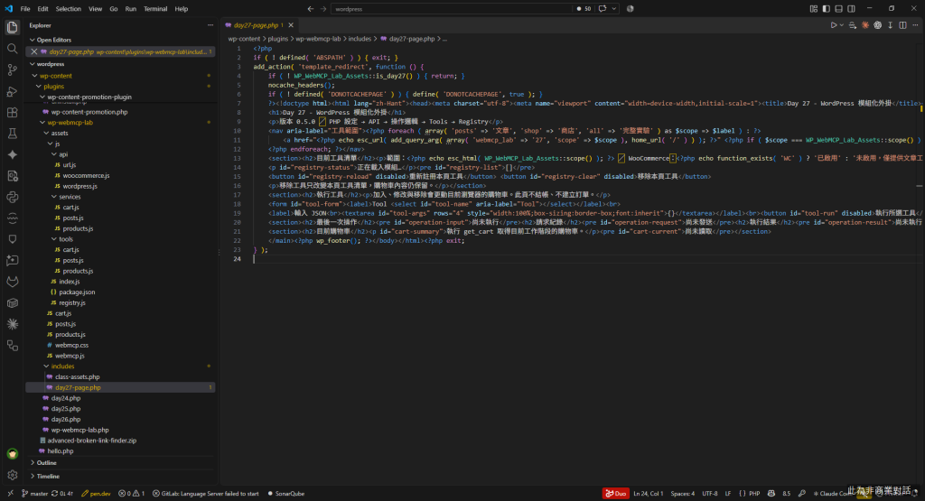Click the SonarQube status item
The image size is (925, 501).
(286, 494)
